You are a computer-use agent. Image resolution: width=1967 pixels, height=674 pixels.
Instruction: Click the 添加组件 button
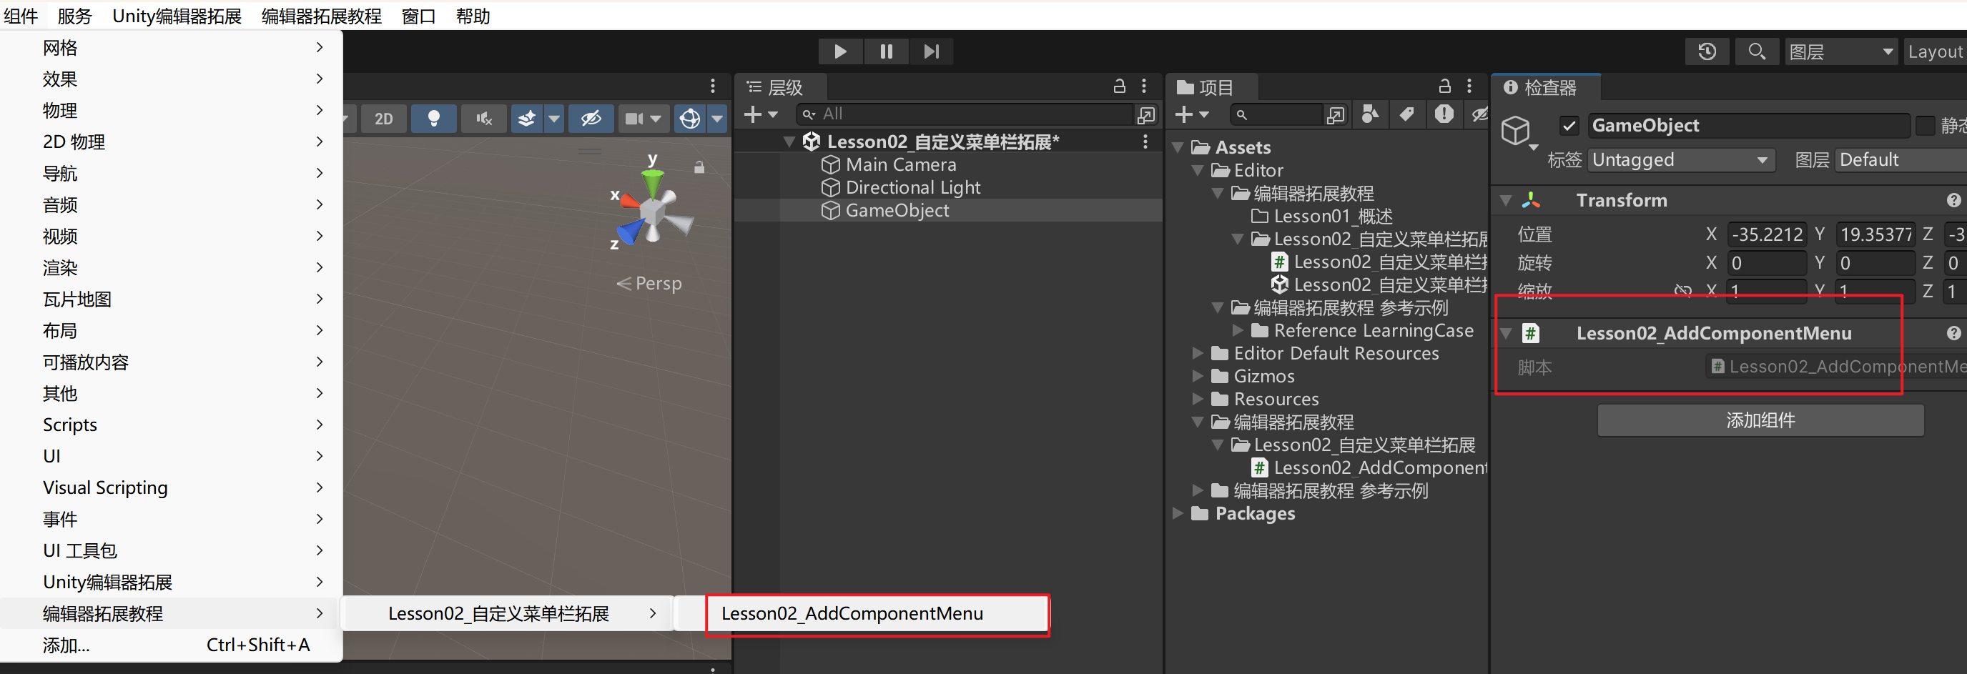(1760, 420)
